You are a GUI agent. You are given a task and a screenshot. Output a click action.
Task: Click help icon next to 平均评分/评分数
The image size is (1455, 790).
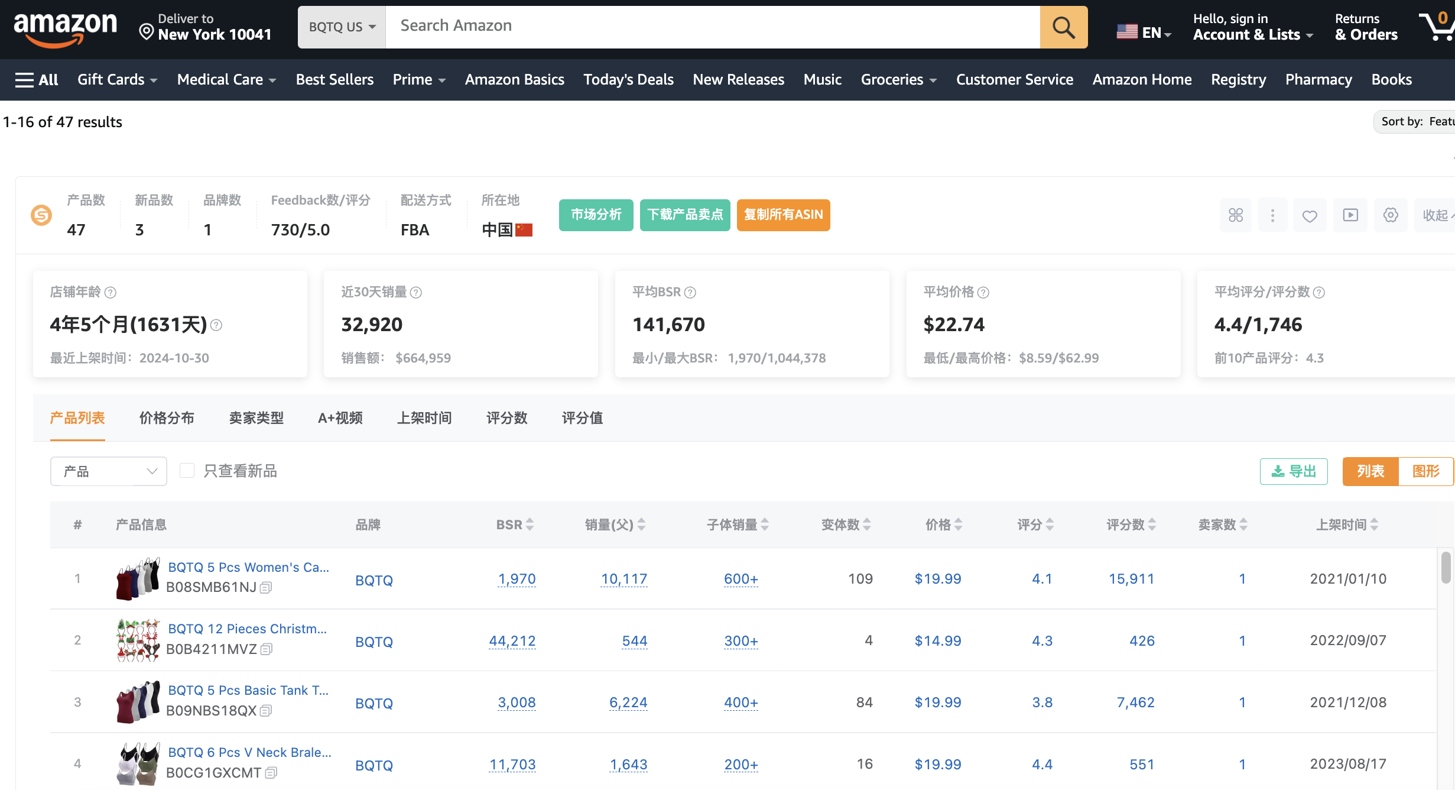1319,293
